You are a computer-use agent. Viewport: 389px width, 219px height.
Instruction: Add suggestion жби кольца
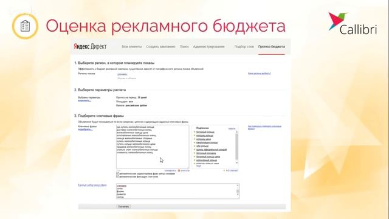point(202,146)
